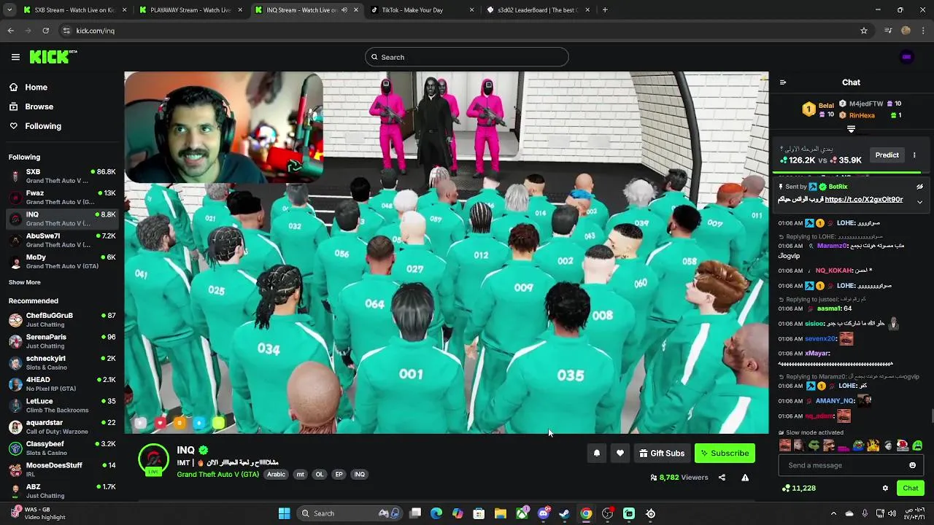The width and height of the screenshot is (934, 525).
Task: Open the Grand Theft Auto V category link
Action: [x=217, y=474]
